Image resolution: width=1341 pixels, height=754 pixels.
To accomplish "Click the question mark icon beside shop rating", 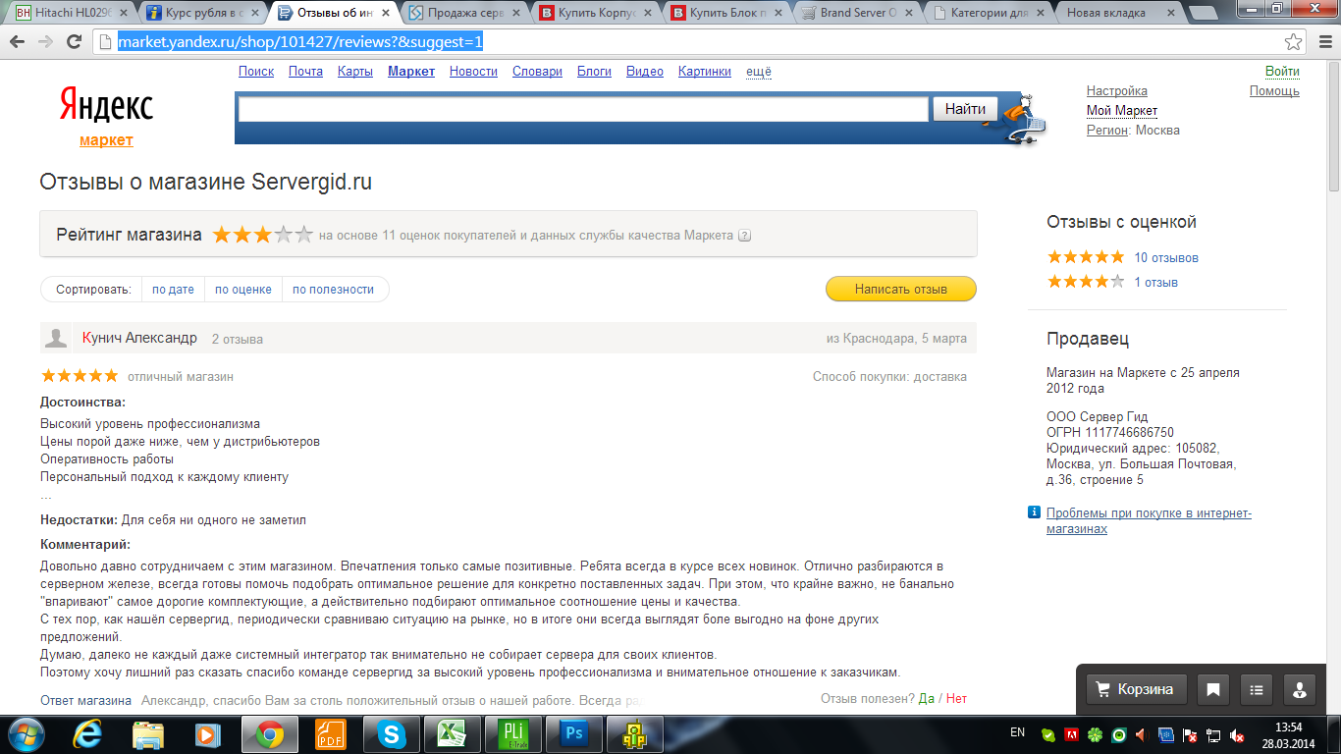I will (x=745, y=236).
